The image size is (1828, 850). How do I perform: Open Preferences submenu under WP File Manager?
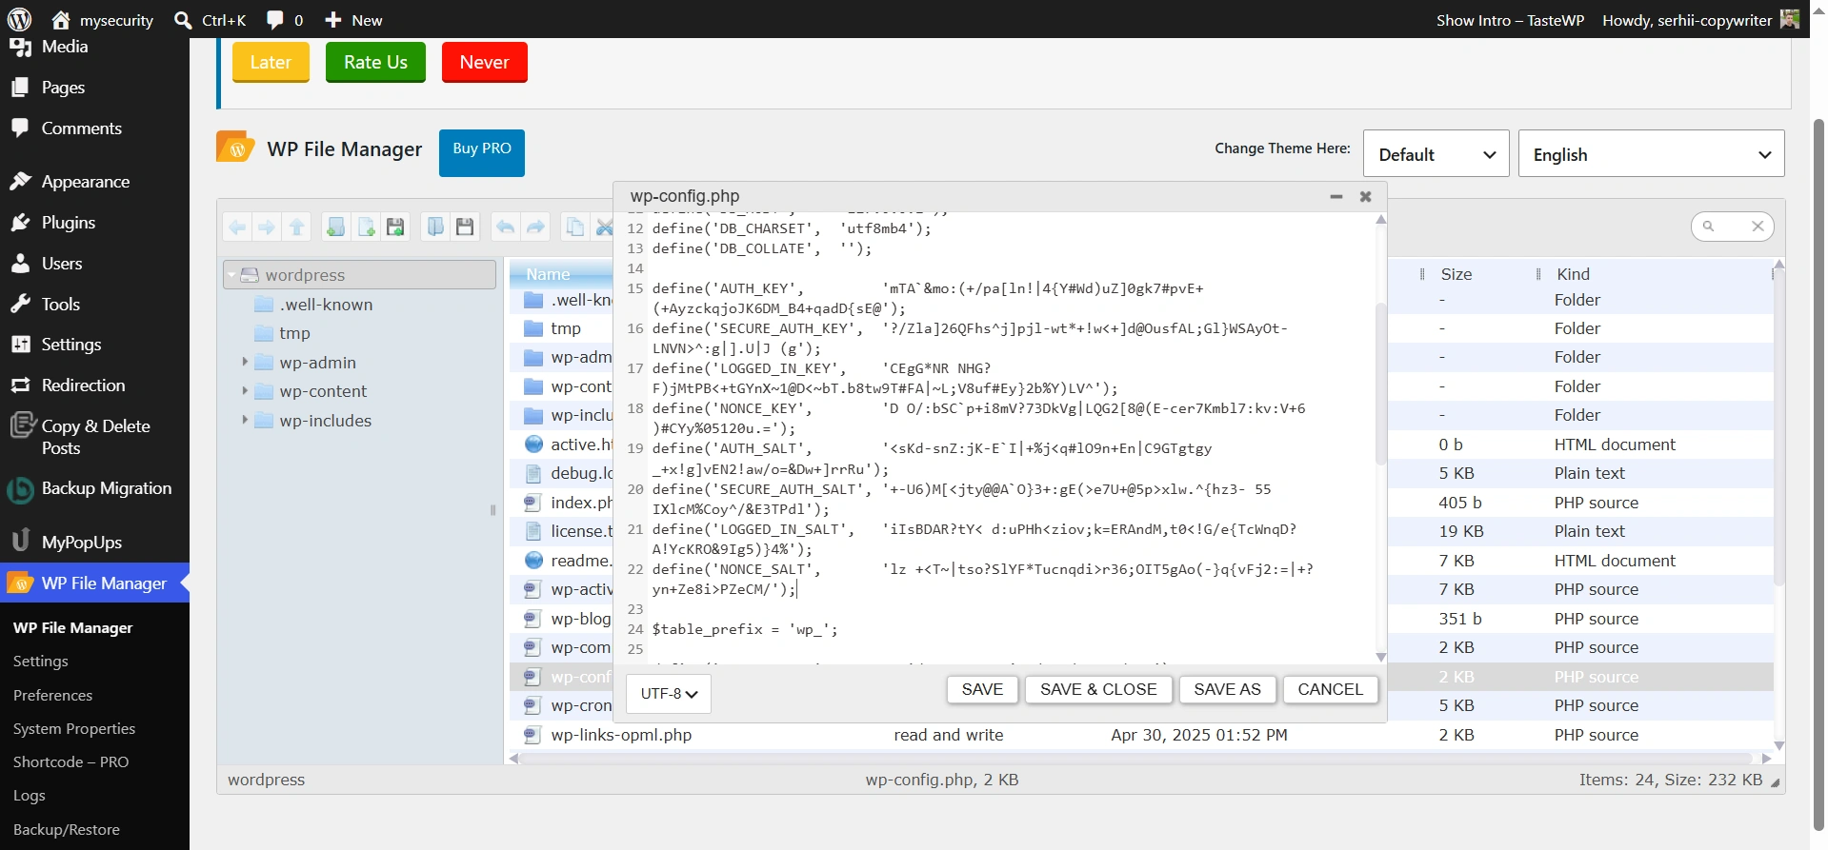[x=52, y=696]
